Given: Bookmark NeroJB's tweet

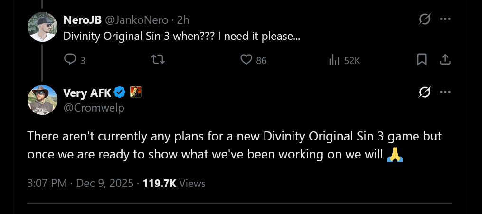Looking at the screenshot, I should point(422,60).
